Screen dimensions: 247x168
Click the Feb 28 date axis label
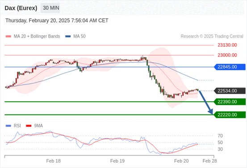pyautogui.click(x=209, y=161)
